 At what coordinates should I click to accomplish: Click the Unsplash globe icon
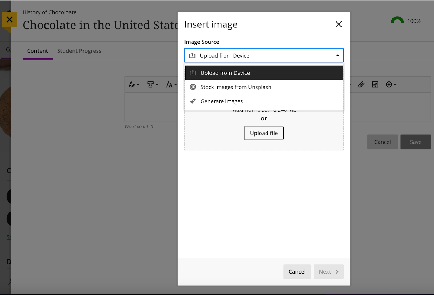(x=193, y=87)
